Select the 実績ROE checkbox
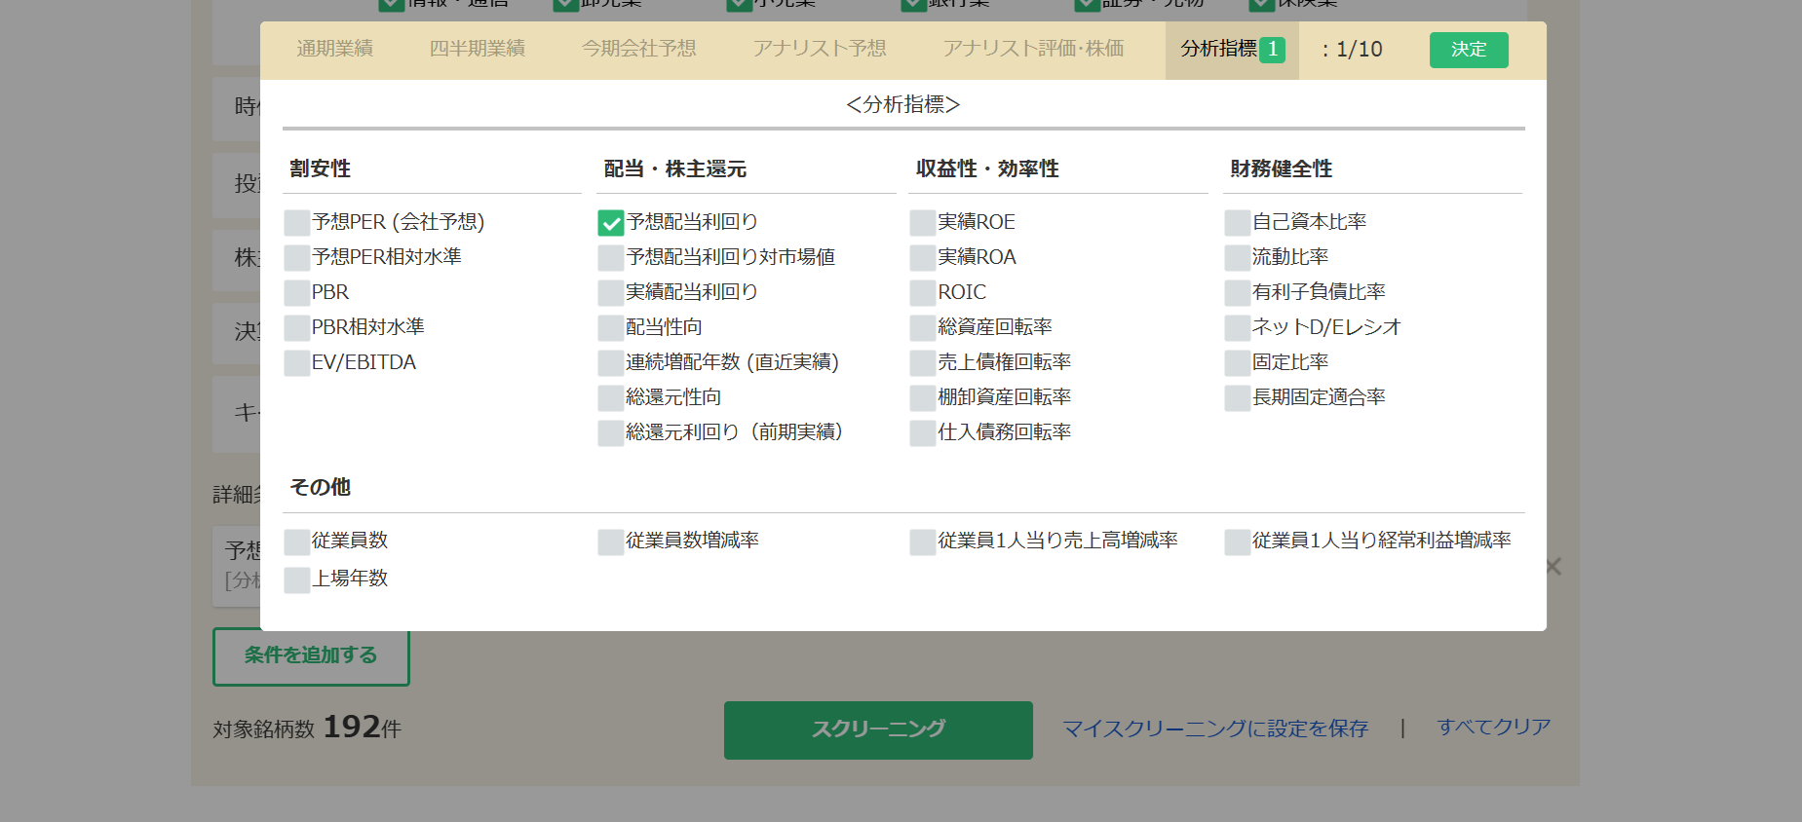Viewport: 1802px width, 822px height. click(923, 223)
